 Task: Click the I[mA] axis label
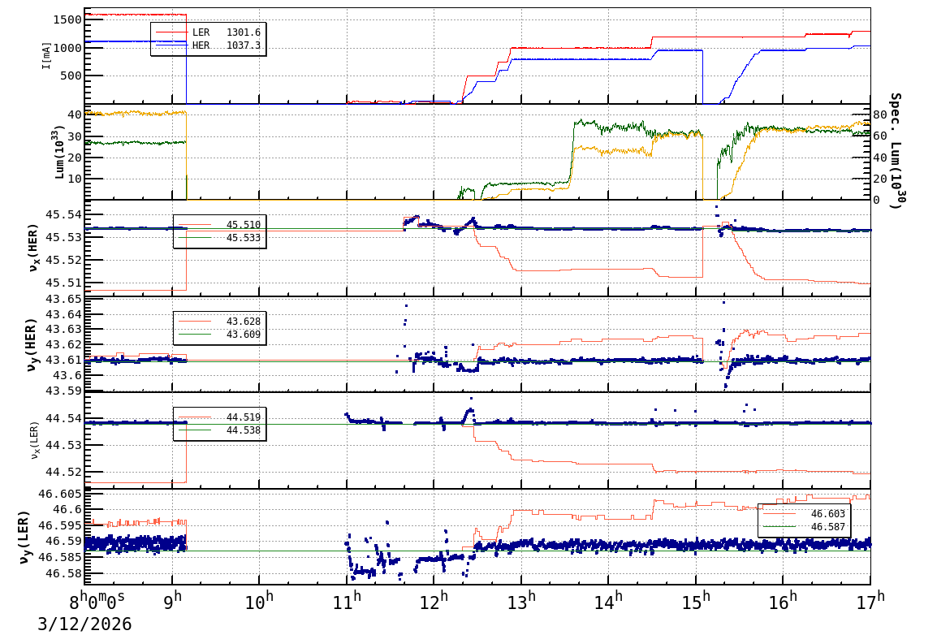pyautogui.click(x=46, y=55)
